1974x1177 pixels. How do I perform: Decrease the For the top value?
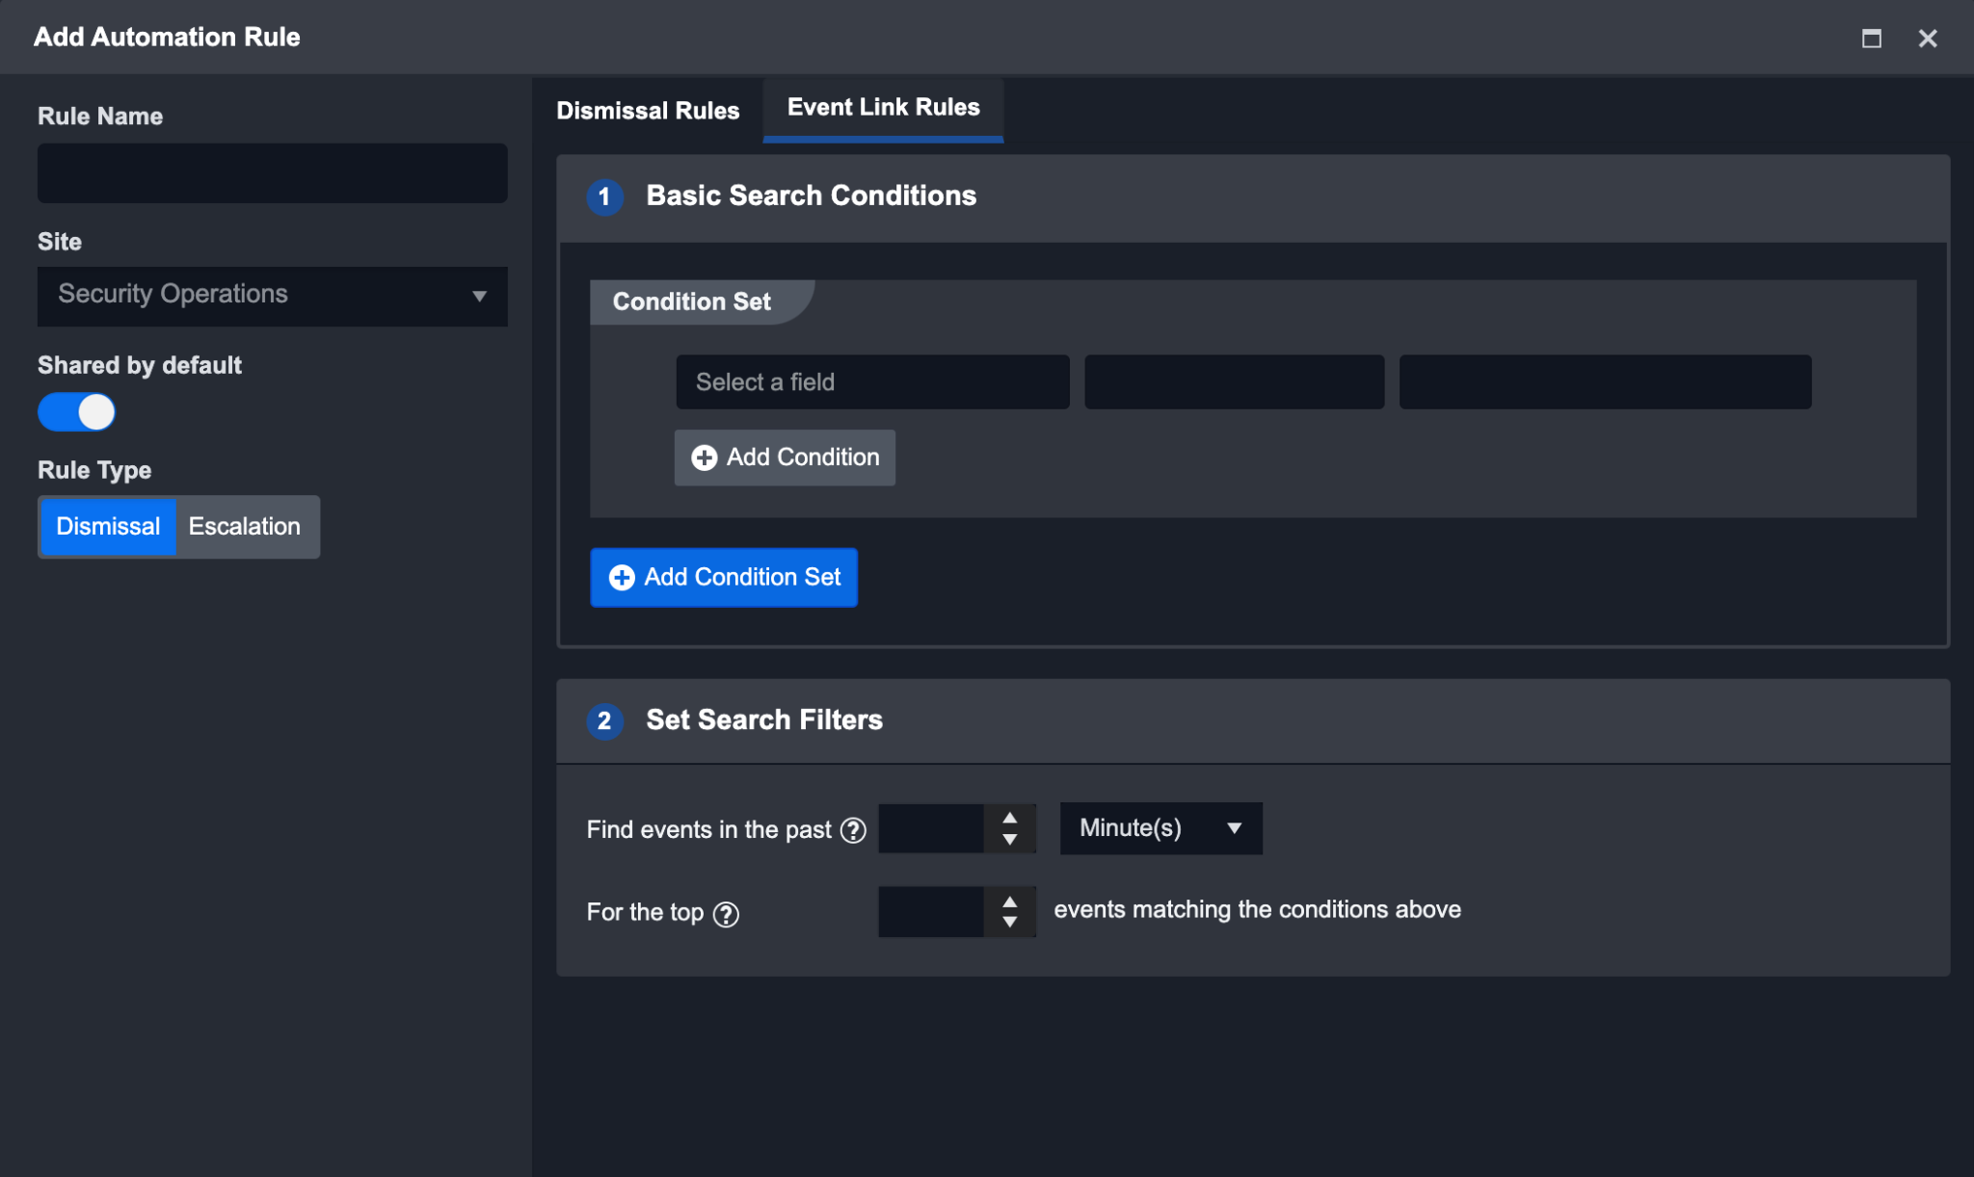[x=1009, y=923]
